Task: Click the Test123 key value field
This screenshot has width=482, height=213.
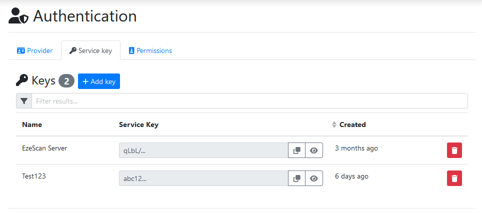Action: tap(203, 178)
